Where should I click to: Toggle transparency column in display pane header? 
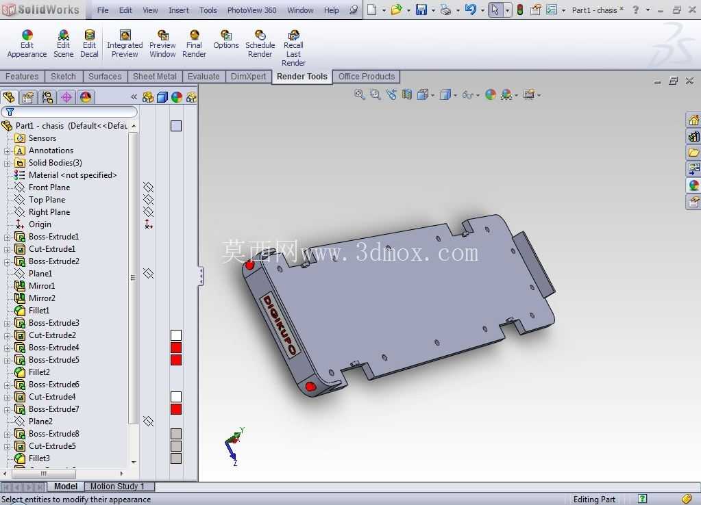pyautogui.click(x=191, y=97)
